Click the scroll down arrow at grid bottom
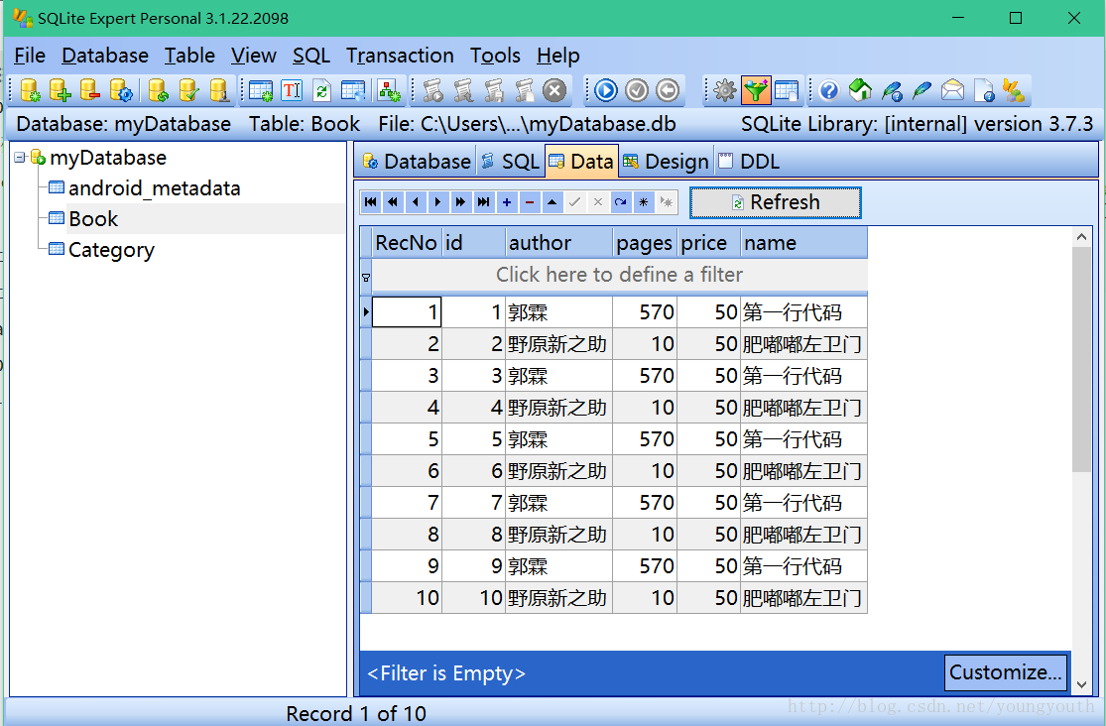Viewport: 1106px width, 726px height. (x=1081, y=683)
